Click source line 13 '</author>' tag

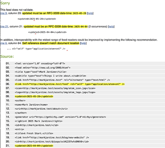[21, 113]
